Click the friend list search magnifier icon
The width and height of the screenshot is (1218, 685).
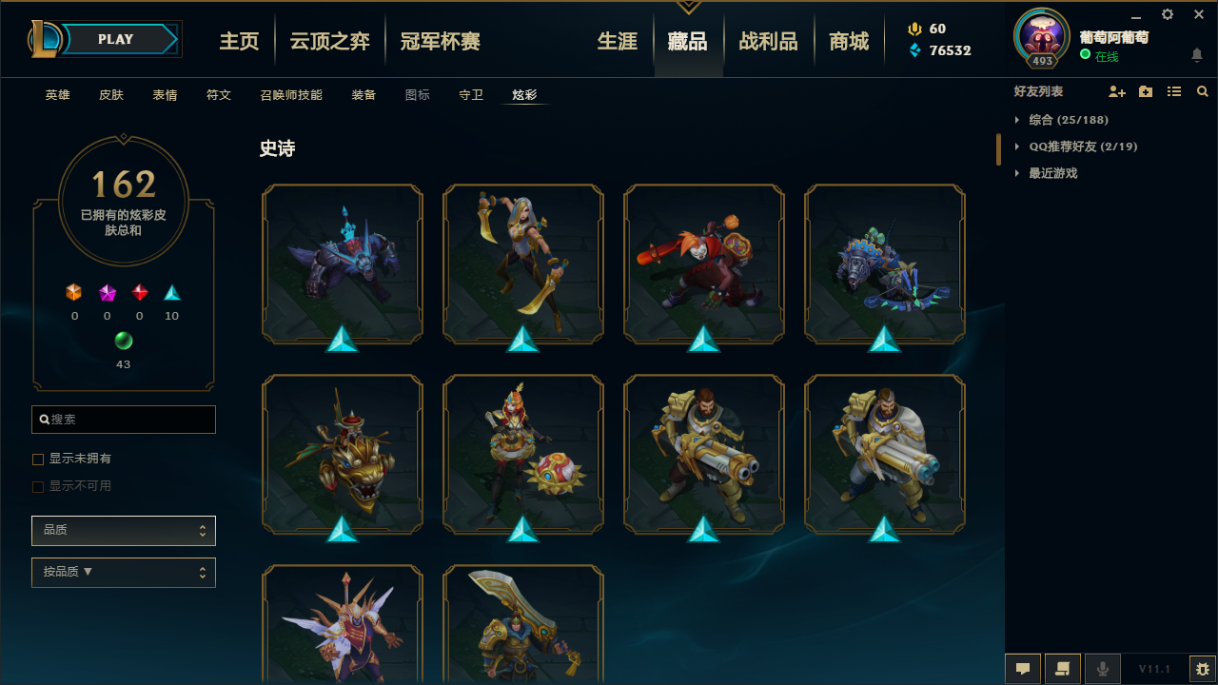pos(1203,91)
